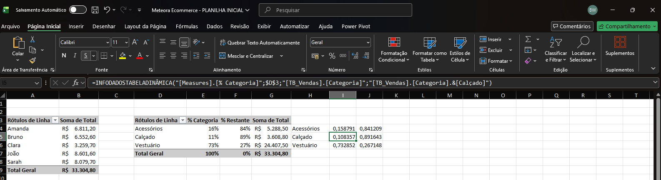Select cell with value 0,732852

tap(343, 145)
